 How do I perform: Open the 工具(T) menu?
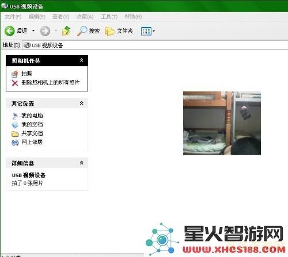[x=109, y=17]
